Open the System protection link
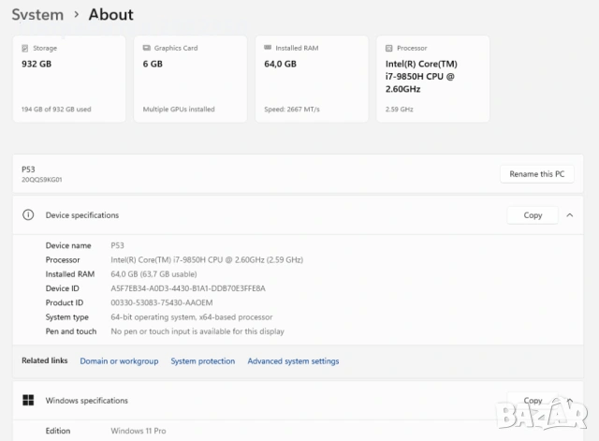 pyautogui.click(x=202, y=361)
